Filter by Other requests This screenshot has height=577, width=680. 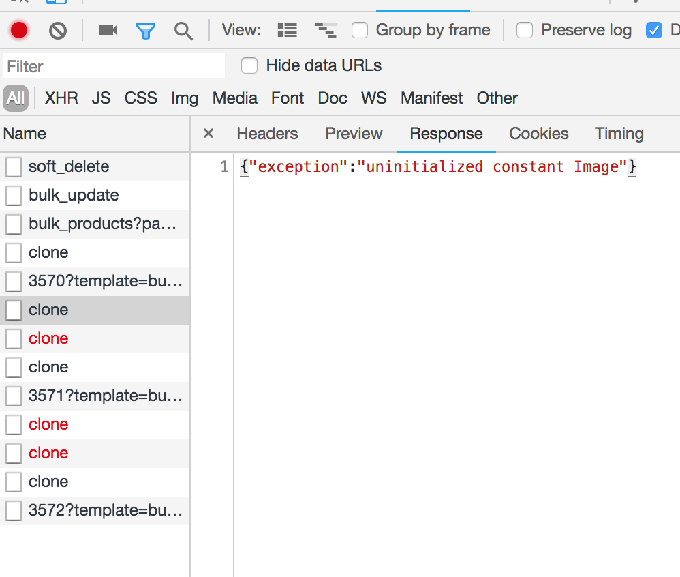pyautogui.click(x=497, y=98)
